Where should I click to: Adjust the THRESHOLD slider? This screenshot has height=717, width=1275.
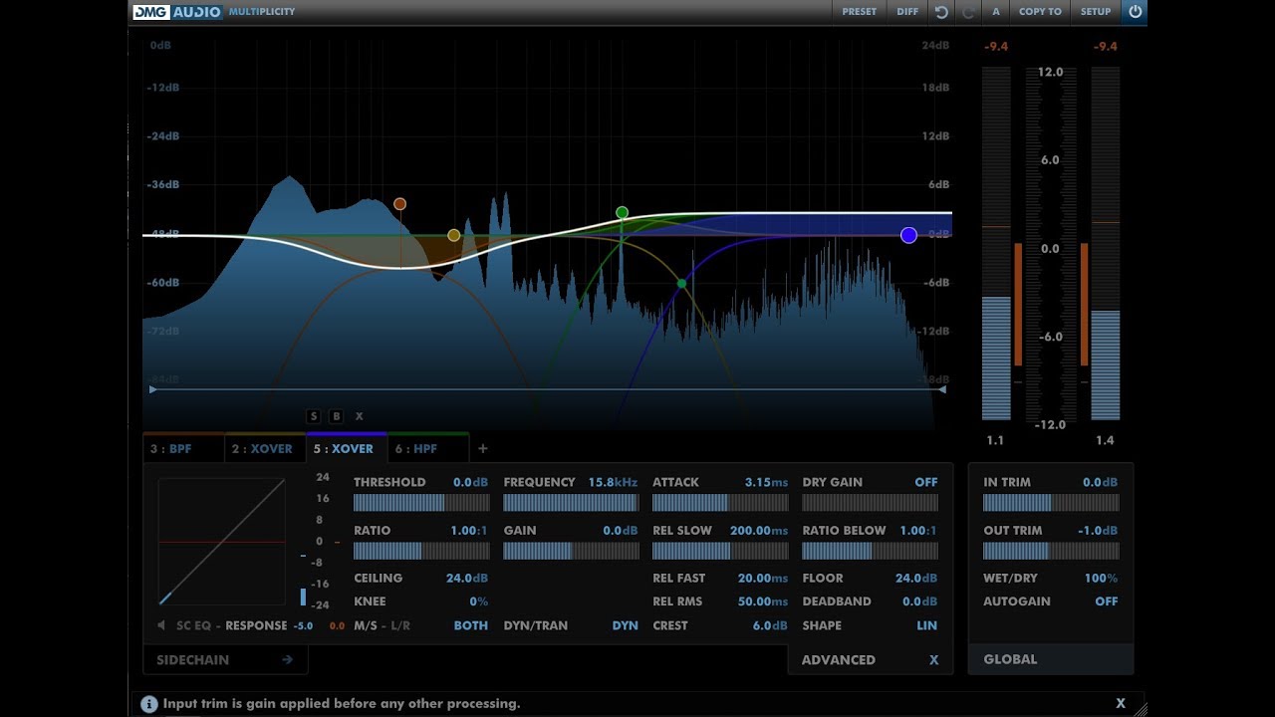[x=421, y=503]
